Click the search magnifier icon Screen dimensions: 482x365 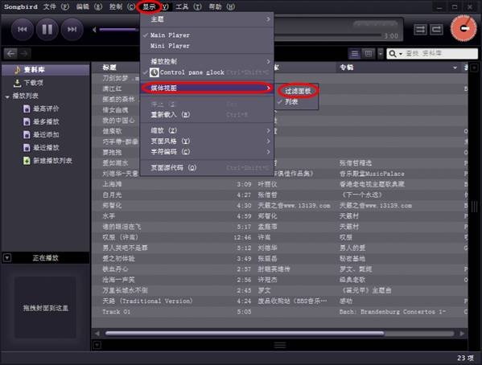tap(393, 54)
